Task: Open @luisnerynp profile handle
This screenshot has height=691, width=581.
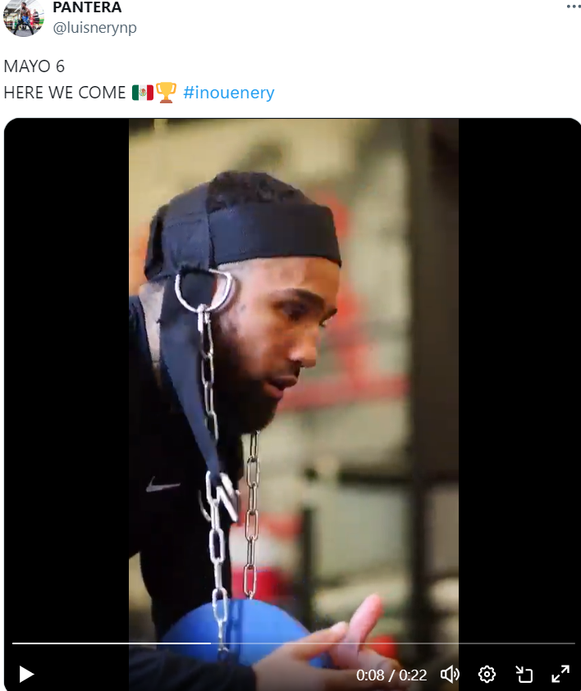Action: [x=95, y=28]
